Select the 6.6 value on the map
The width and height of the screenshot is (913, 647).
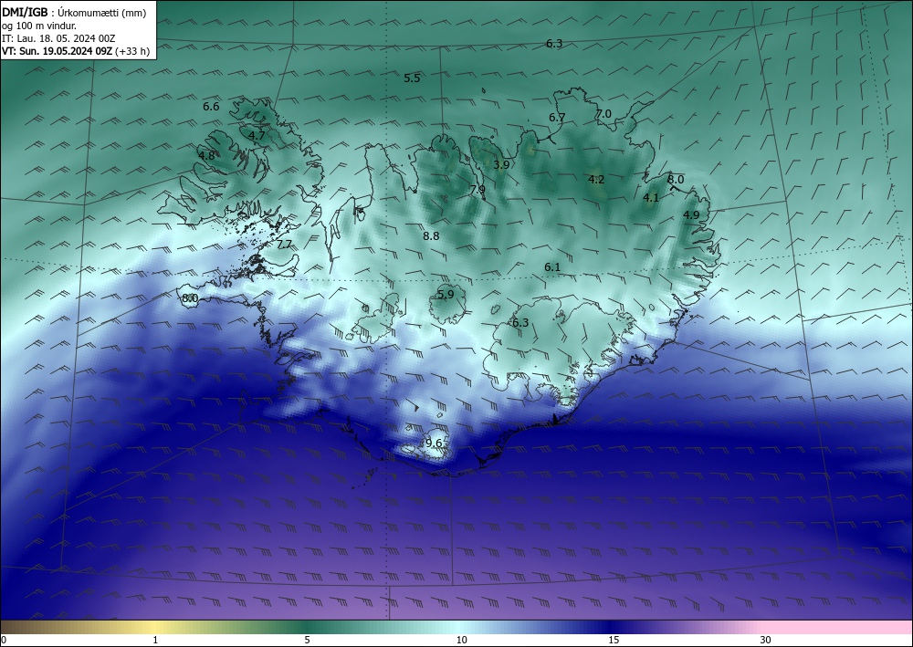212,107
